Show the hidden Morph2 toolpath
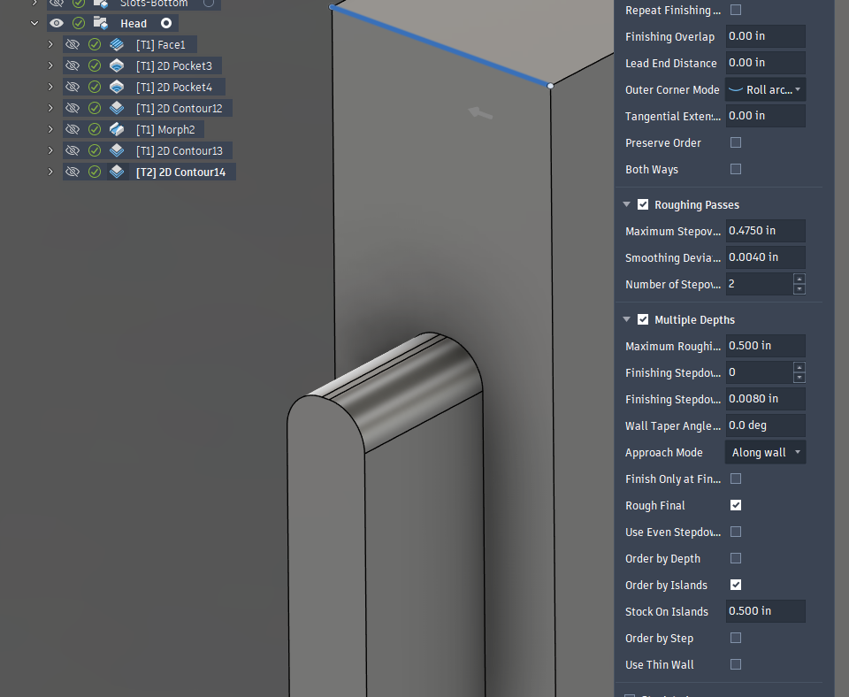 [72, 129]
